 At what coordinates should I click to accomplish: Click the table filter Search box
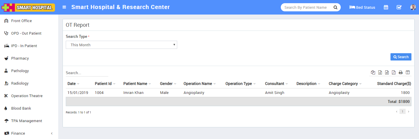coord(87,73)
